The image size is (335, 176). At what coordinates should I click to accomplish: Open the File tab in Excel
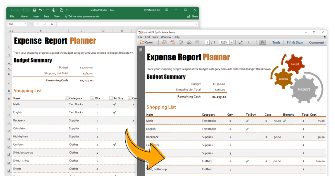pos(12,16)
